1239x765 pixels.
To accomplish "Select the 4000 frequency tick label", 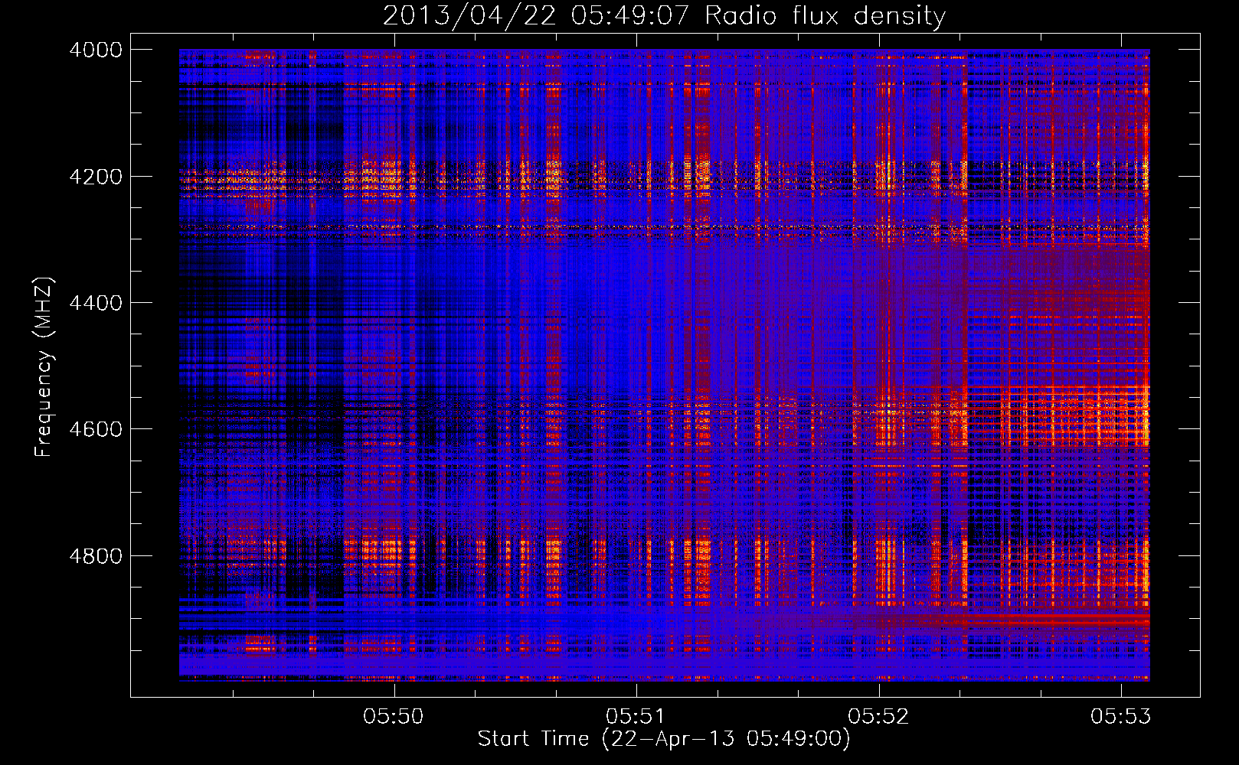I will [x=96, y=50].
